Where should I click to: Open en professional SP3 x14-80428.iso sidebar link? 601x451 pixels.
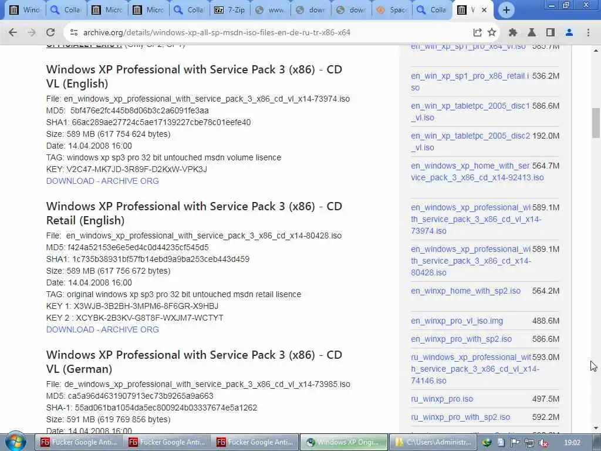click(471, 261)
